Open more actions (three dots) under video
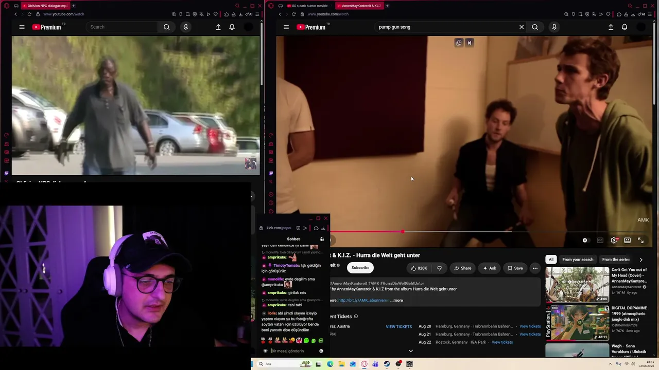The width and height of the screenshot is (659, 370). pos(535,268)
